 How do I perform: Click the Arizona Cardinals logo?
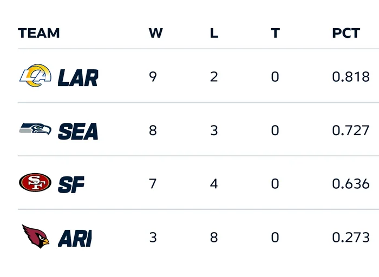[x=35, y=236]
